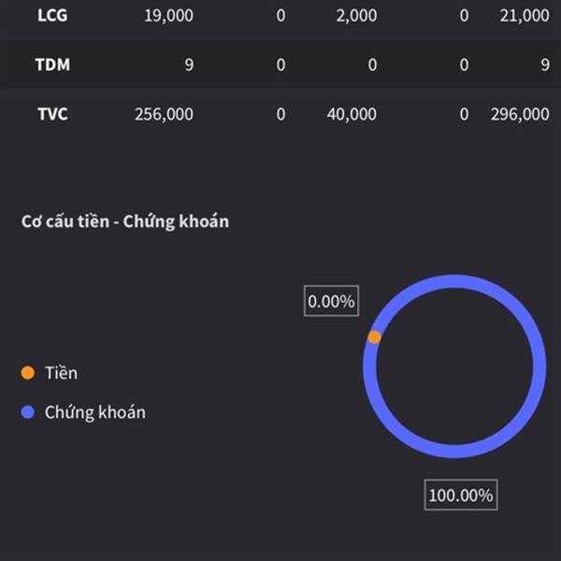Click TVC total 296,000 cell
Viewport: 561px width, 561px height.
pyautogui.click(x=520, y=114)
